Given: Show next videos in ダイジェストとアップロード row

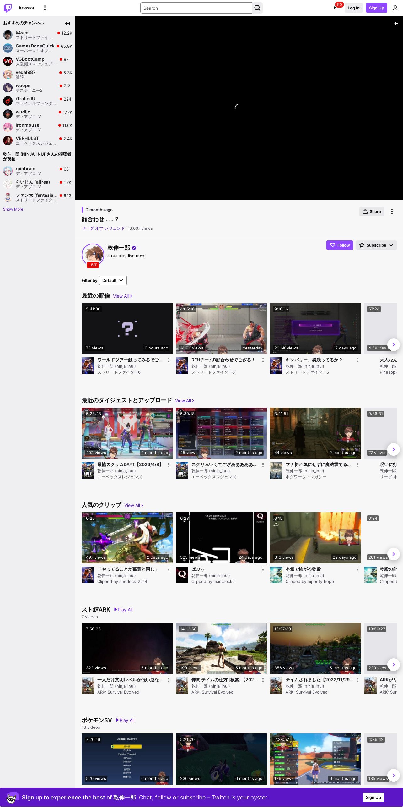Looking at the screenshot, I should pyautogui.click(x=394, y=449).
